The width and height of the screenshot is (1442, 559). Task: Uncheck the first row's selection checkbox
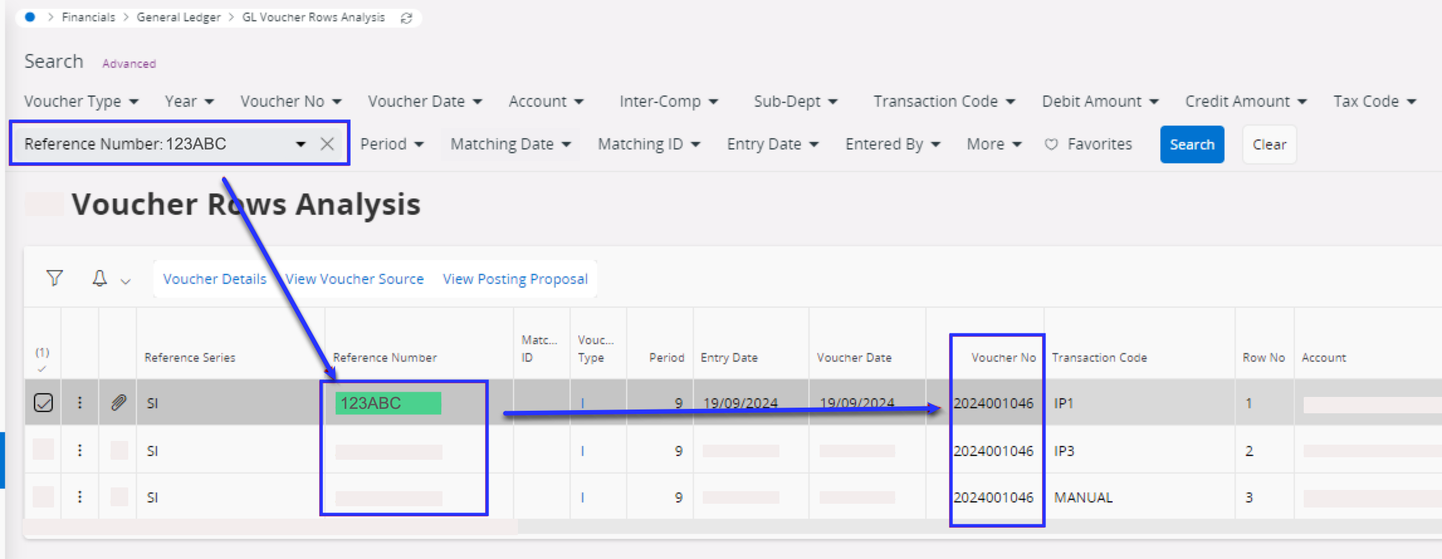(x=43, y=403)
